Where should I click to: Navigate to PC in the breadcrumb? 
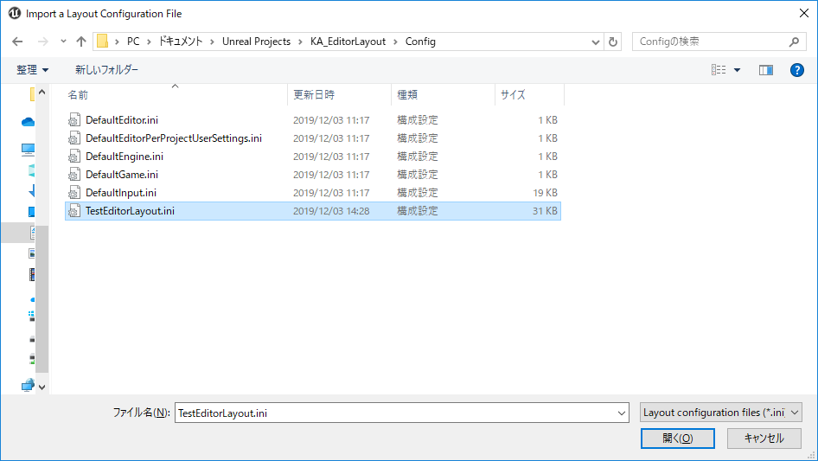133,42
